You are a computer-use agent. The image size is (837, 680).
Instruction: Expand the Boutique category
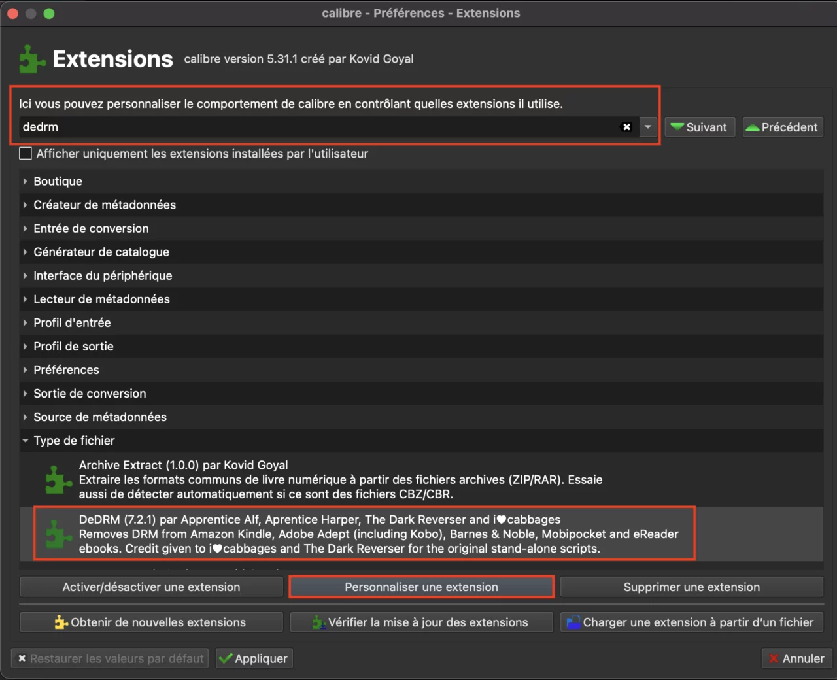coord(25,181)
